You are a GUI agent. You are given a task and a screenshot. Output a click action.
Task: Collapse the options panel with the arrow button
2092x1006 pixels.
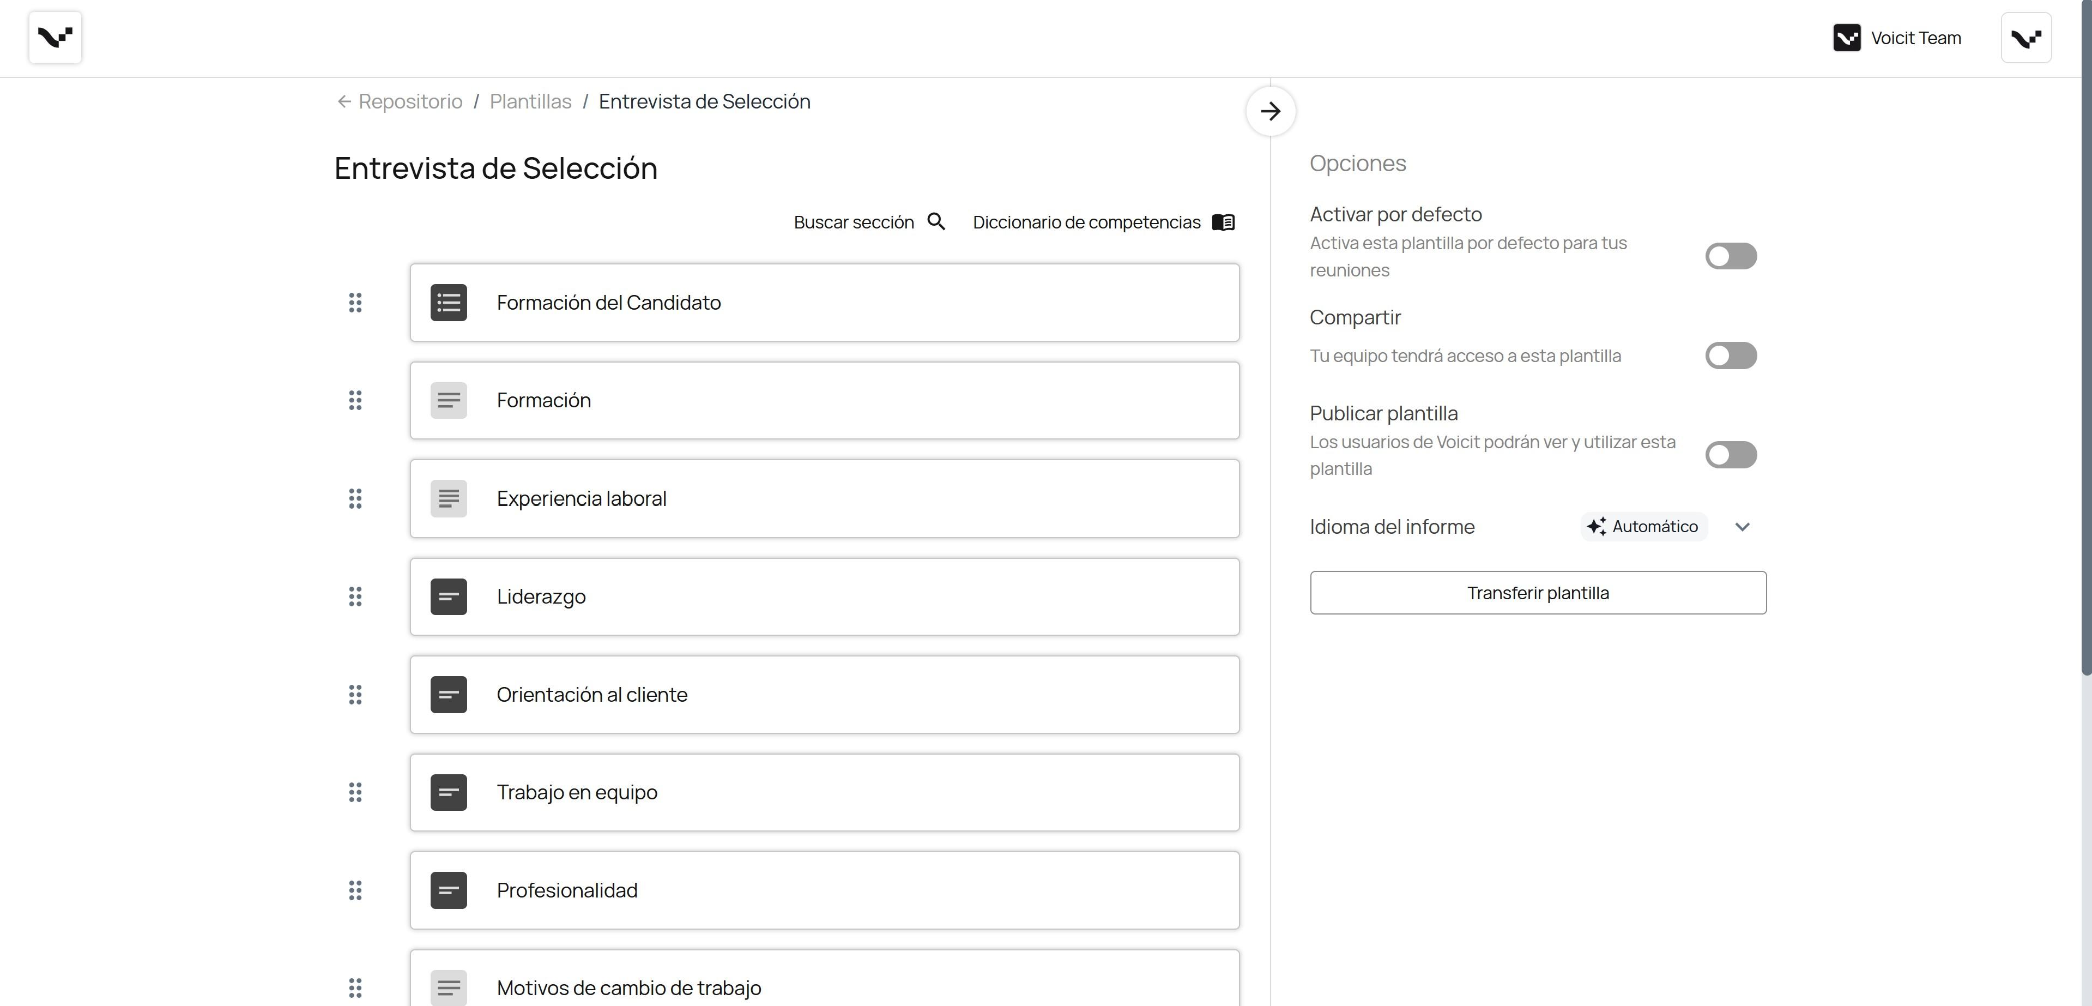(1270, 111)
